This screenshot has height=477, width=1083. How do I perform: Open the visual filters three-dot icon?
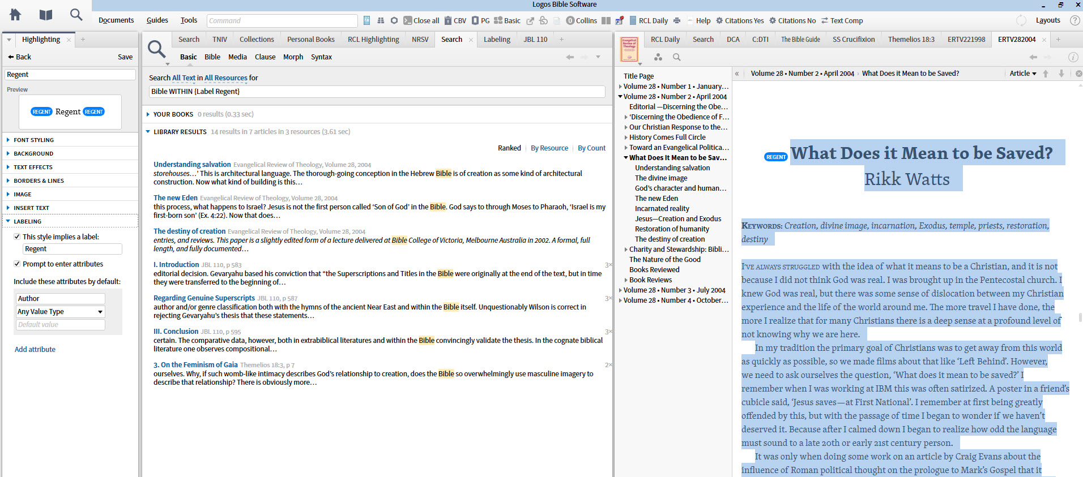pyautogui.click(x=658, y=57)
